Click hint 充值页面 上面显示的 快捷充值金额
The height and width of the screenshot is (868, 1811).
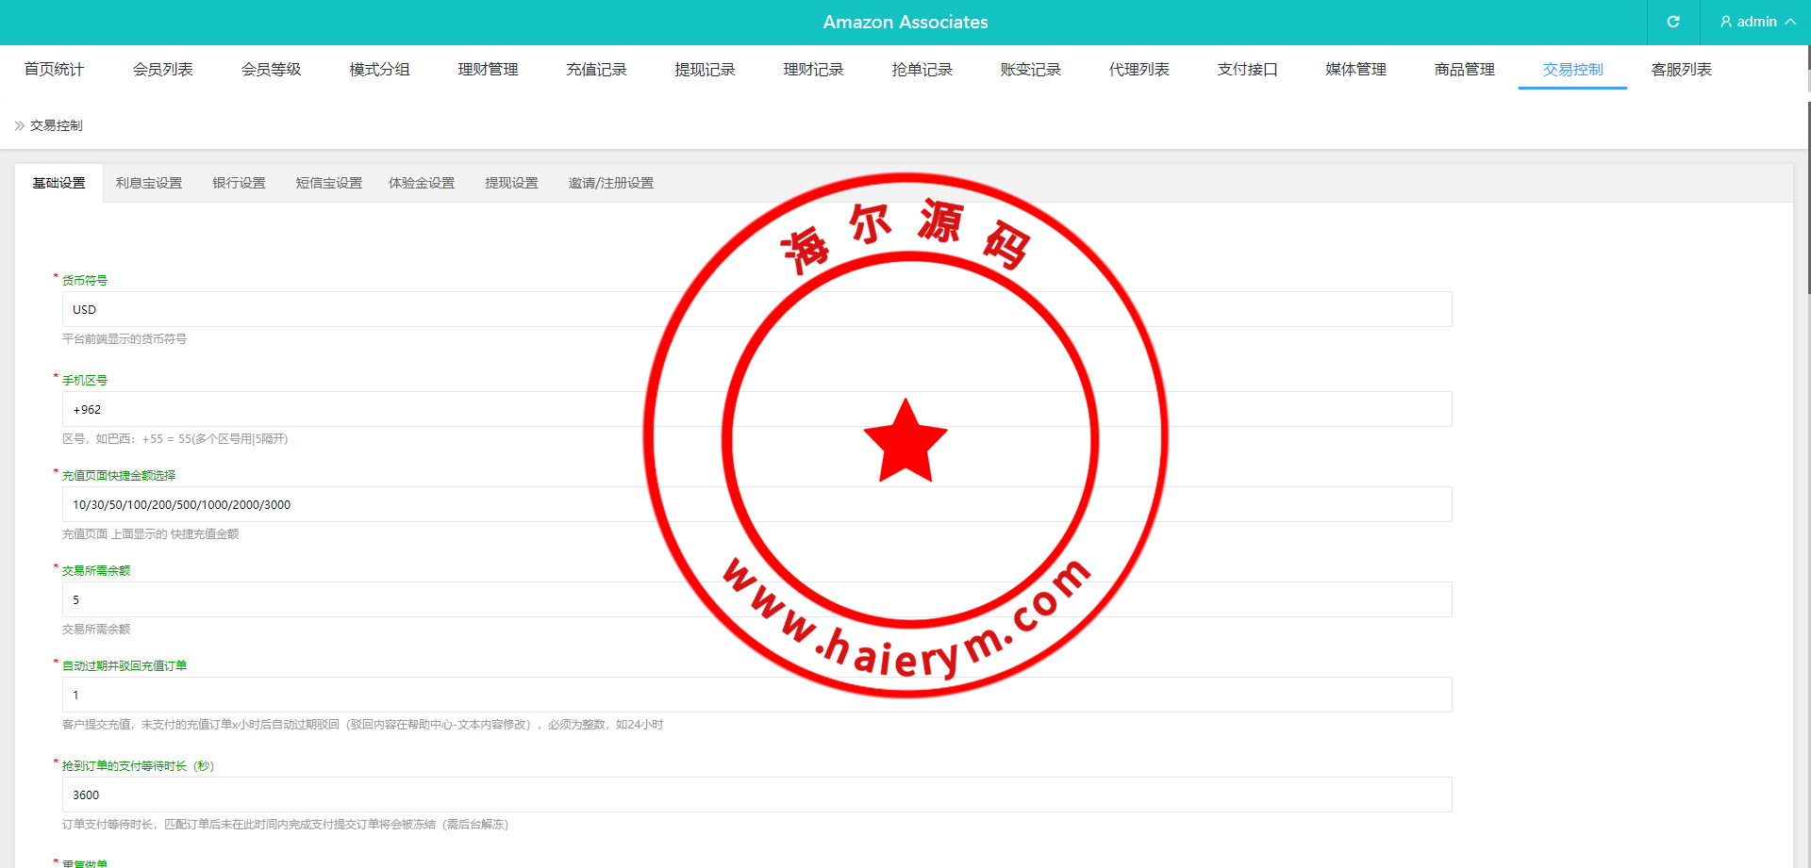click(151, 533)
